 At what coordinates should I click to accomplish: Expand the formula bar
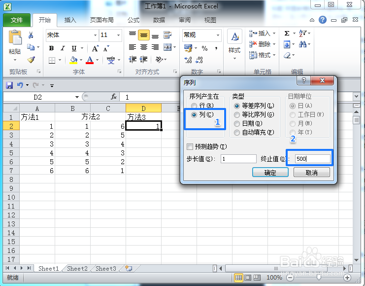tap(356, 96)
